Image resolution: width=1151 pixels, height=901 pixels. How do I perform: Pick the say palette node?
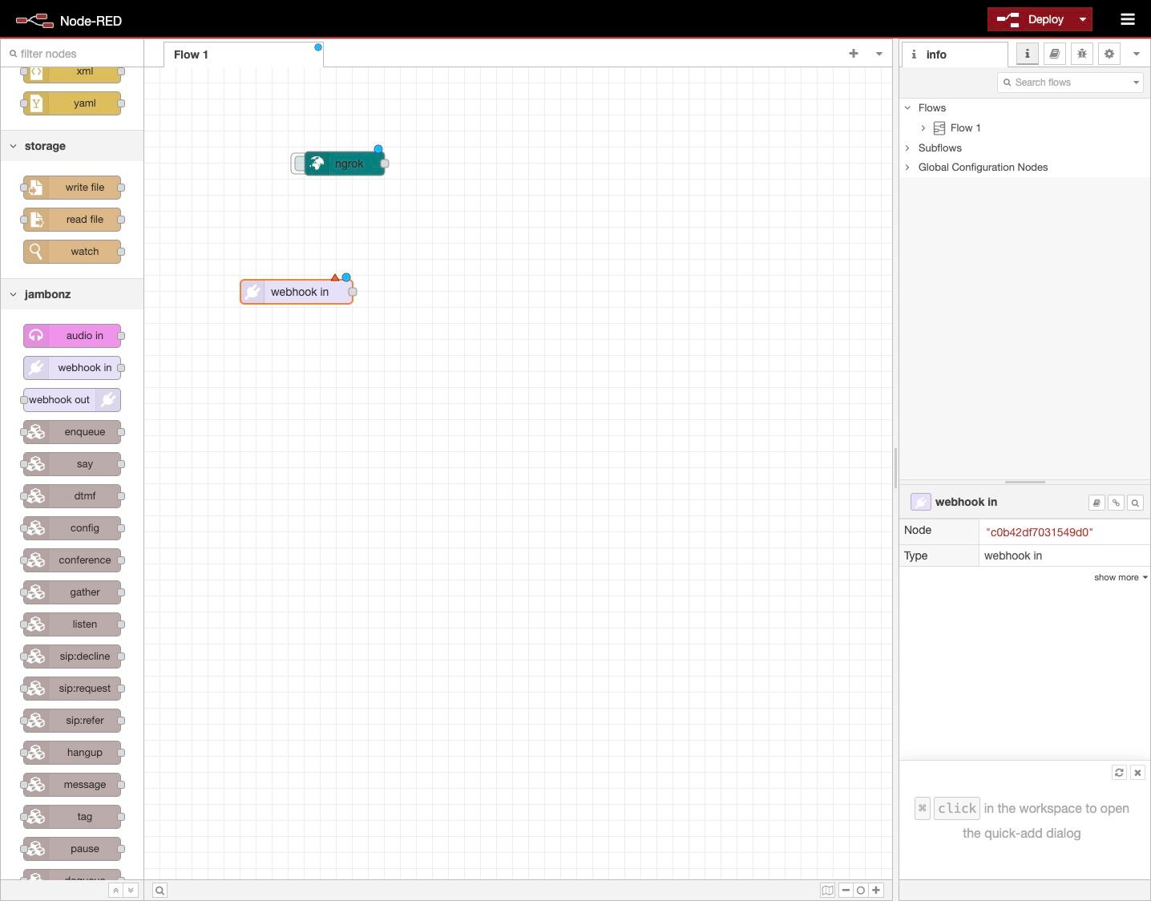[72, 464]
